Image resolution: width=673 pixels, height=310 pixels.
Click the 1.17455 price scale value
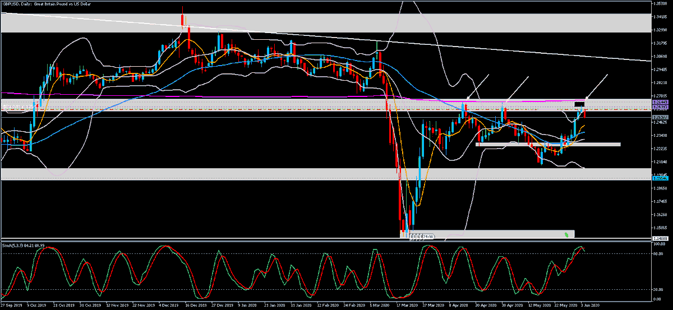coord(660,201)
